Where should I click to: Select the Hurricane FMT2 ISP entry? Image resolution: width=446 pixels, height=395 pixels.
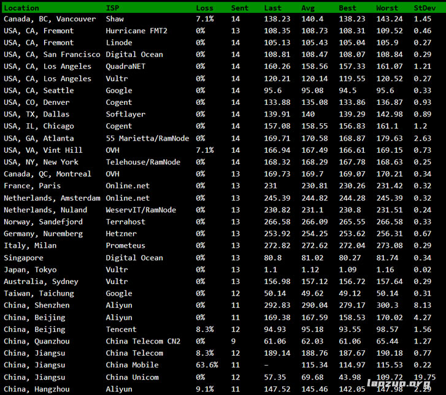click(x=136, y=31)
